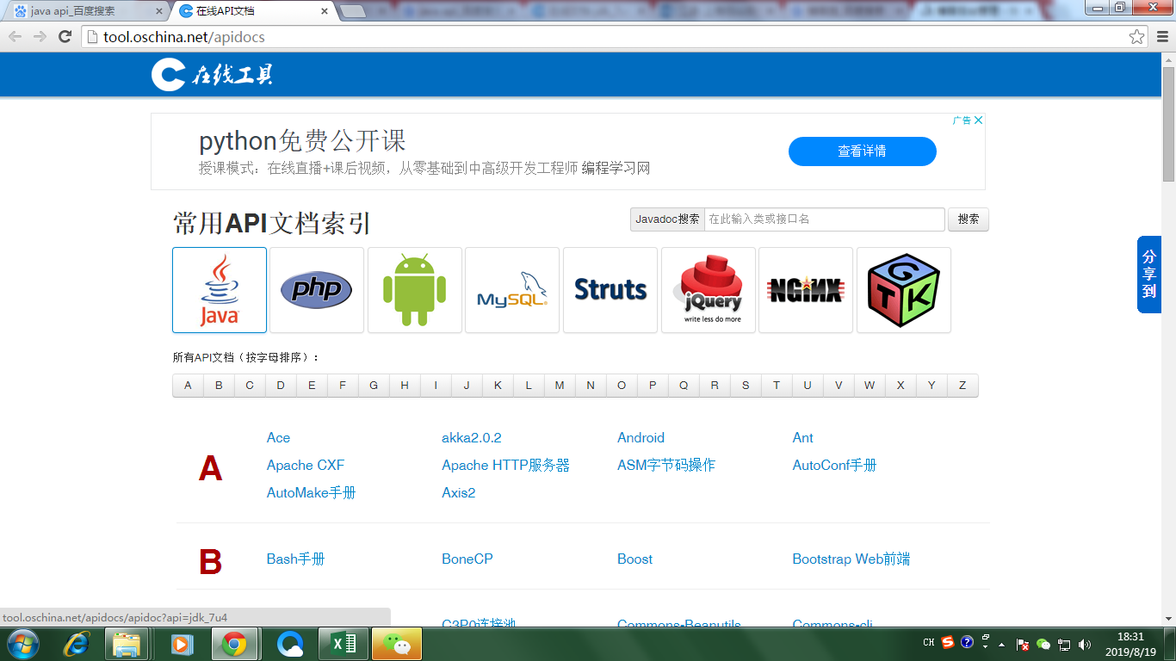The width and height of the screenshot is (1176, 661).
Task: Jump to letter J in the index
Action: (467, 385)
